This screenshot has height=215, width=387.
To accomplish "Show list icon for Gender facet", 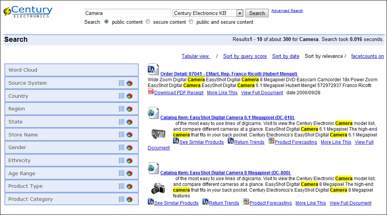I will pyautogui.click(x=122, y=148).
